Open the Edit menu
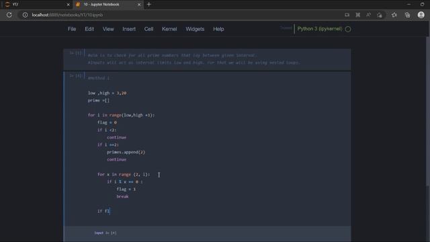Image resolution: width=430 pixels, height=242 pixels. tap(89, 29)
